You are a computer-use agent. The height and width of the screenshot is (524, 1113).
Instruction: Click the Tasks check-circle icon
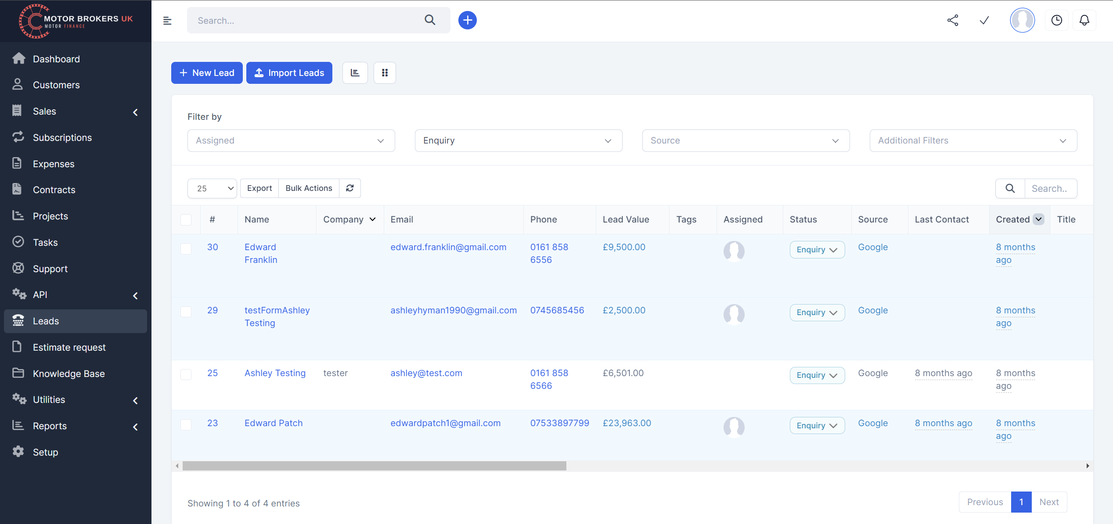coord(18,242)
